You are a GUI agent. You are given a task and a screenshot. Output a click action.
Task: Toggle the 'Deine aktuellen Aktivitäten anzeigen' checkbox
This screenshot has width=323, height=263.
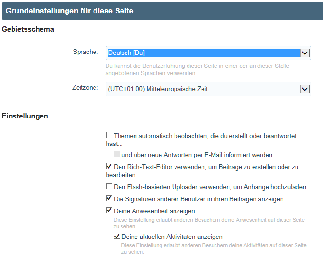click(x=117, y=237)
